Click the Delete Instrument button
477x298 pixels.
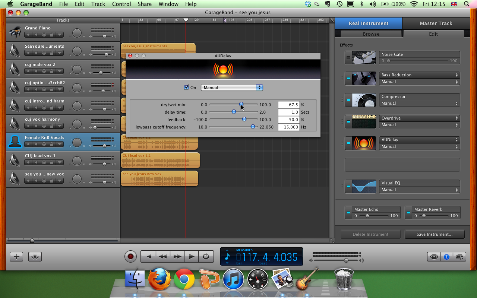click(370, 234)
